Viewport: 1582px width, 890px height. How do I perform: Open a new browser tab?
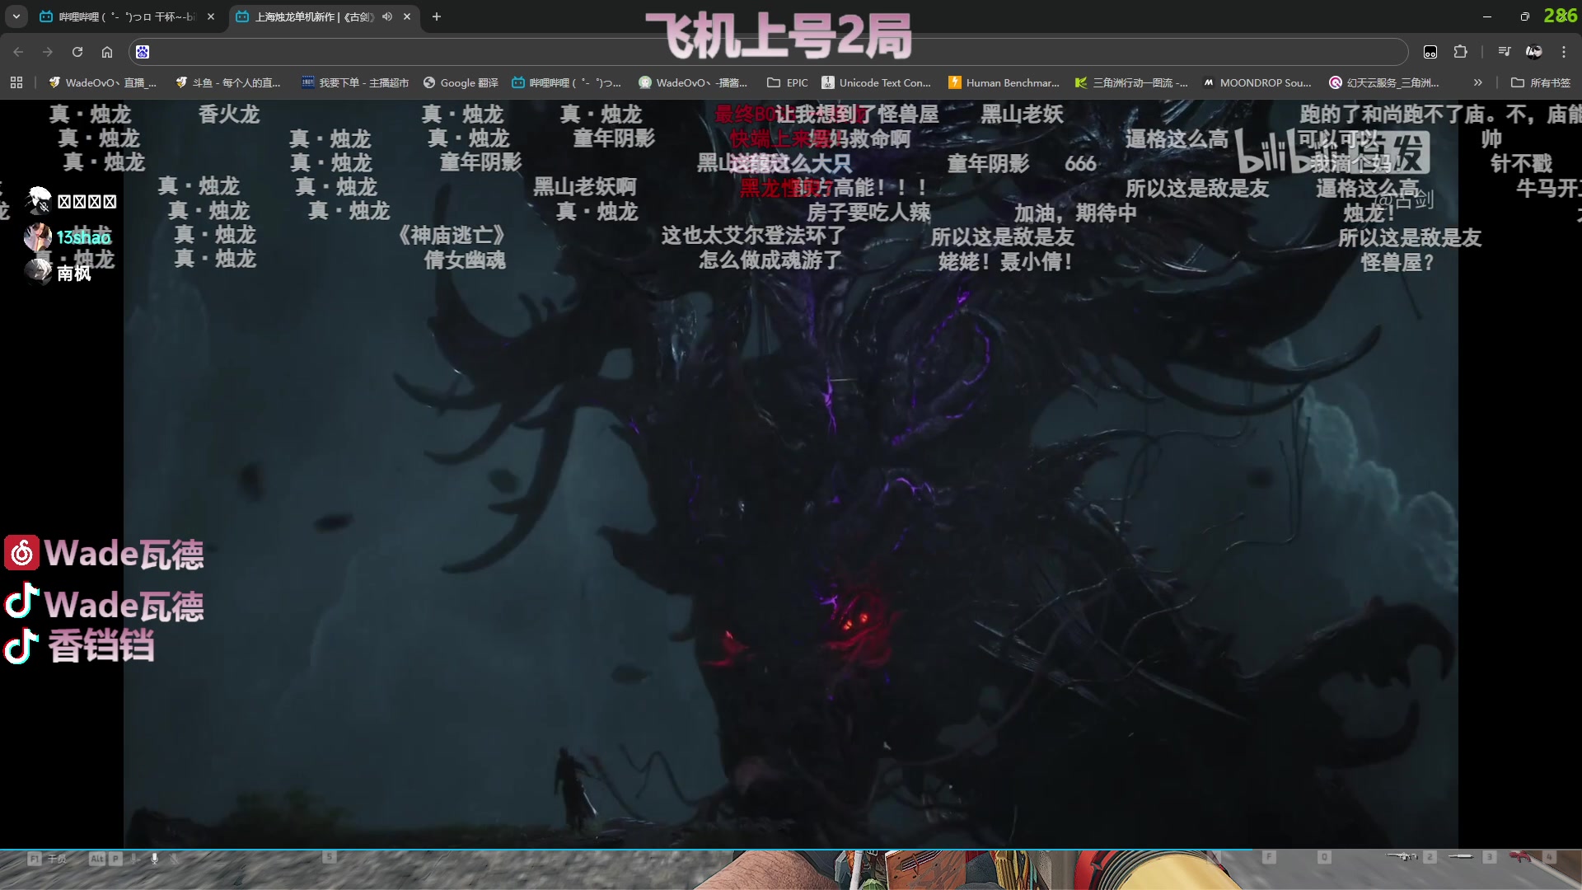tap(437, 16)
